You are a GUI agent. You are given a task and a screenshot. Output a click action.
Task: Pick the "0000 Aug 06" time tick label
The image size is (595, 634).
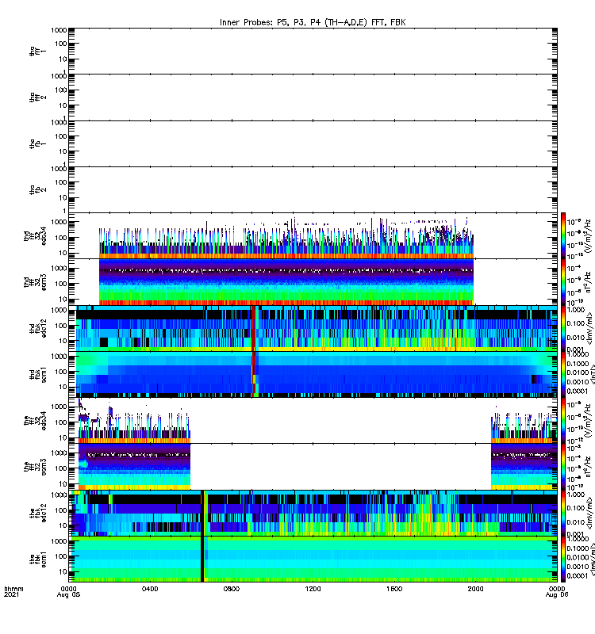(x=557, y=591)
